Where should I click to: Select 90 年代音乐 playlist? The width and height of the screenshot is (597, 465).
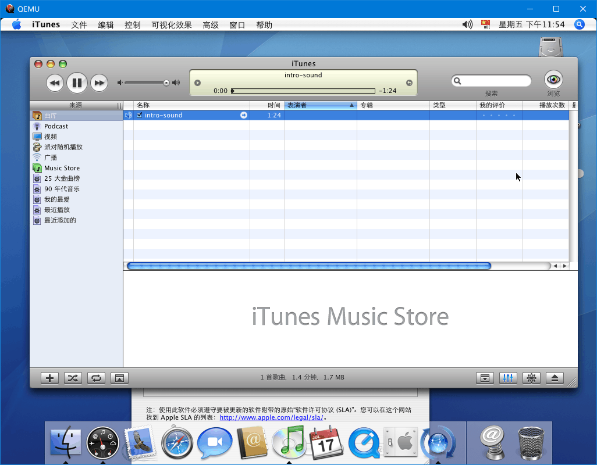pos(76,189)
